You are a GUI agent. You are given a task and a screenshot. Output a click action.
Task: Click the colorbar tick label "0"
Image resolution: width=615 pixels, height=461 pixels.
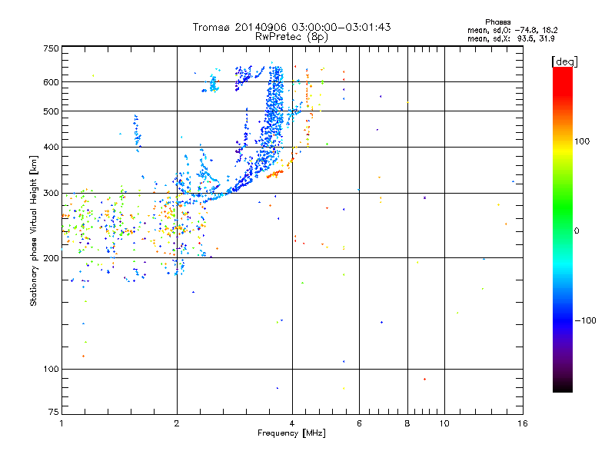(577, 230)
